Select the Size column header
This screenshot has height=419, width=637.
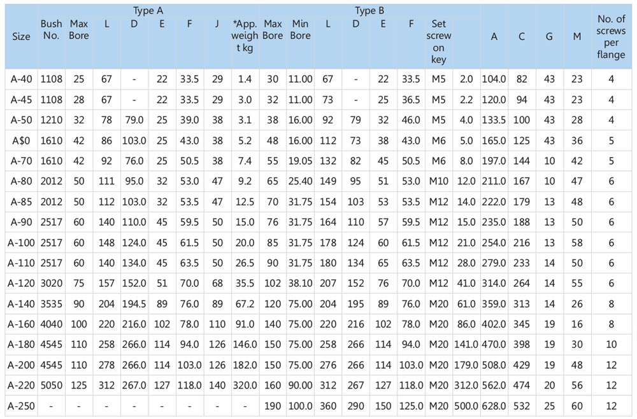(21, 36)
